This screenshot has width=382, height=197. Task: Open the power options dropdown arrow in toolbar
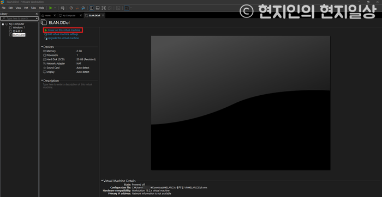point(55,8)
